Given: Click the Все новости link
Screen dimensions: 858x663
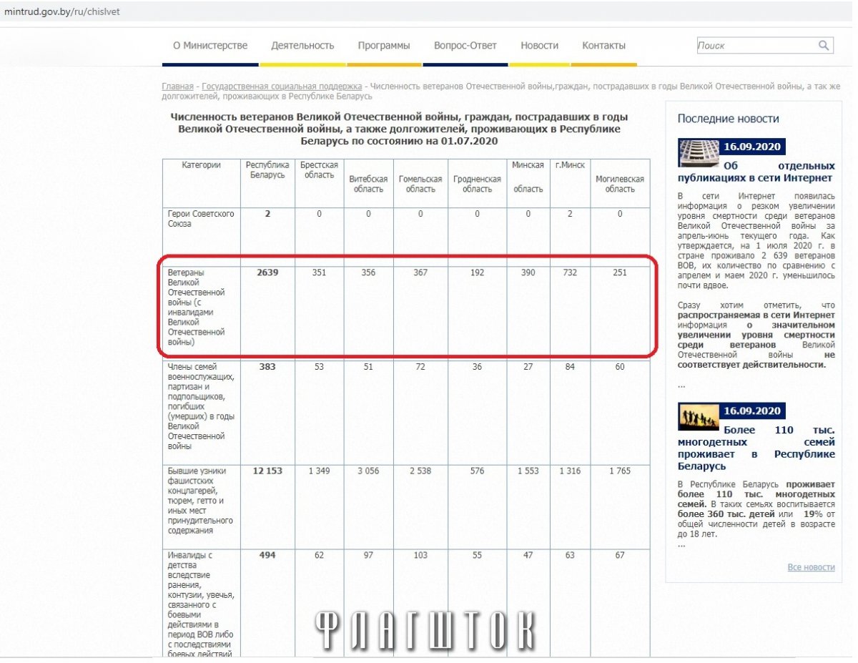Looking at the screenshot, I should click(811, 567).
